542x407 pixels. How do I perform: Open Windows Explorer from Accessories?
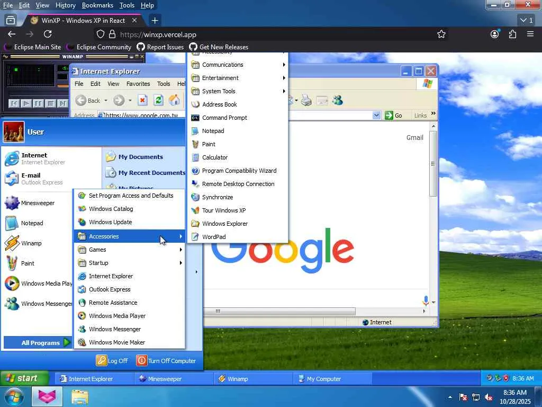pos(238,224)
